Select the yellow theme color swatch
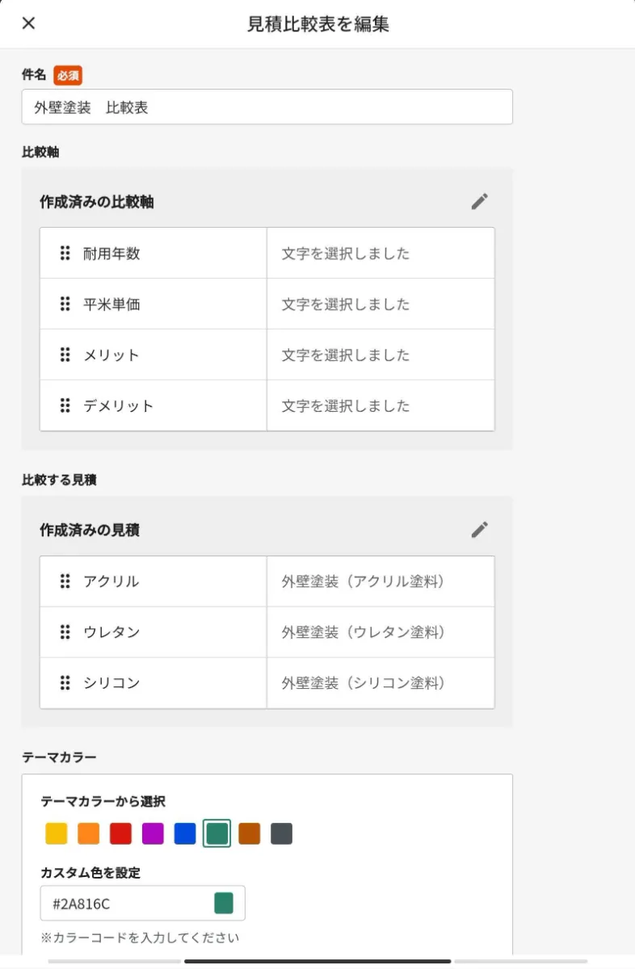This screenshot has width=635, height=969. (56, 833)
